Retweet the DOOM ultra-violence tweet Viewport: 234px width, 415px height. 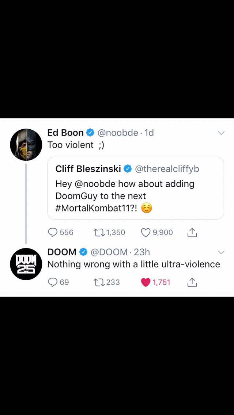pos(107,282)
